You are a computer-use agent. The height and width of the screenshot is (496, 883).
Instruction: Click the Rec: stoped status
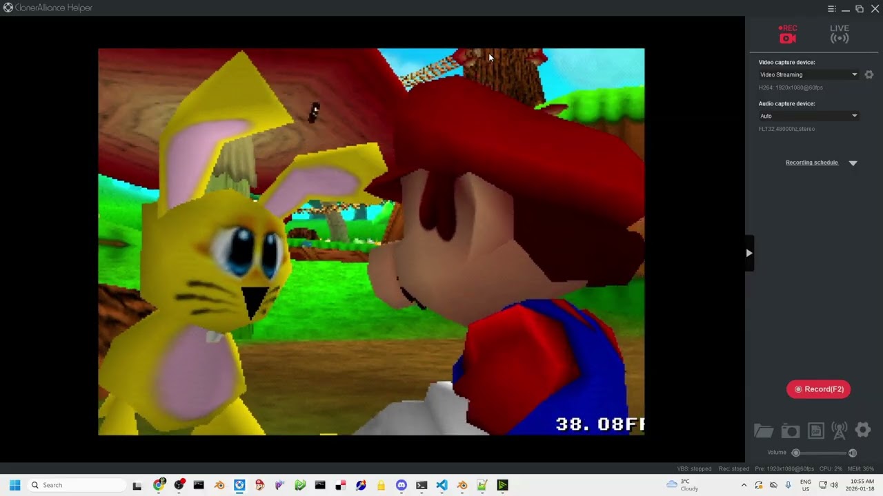click(x=734, y=469)
